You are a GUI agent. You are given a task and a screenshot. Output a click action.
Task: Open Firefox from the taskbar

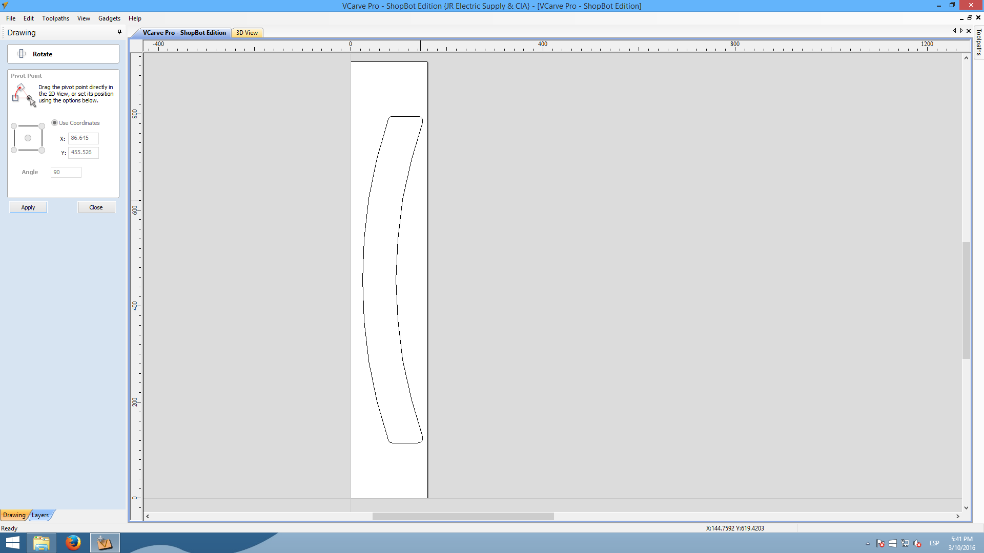[x=73, y=543]
